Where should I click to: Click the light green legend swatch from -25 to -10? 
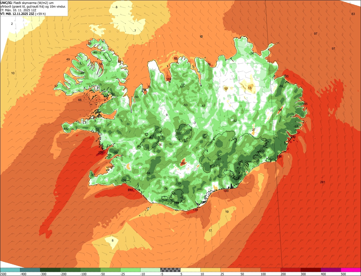[130, 270]
